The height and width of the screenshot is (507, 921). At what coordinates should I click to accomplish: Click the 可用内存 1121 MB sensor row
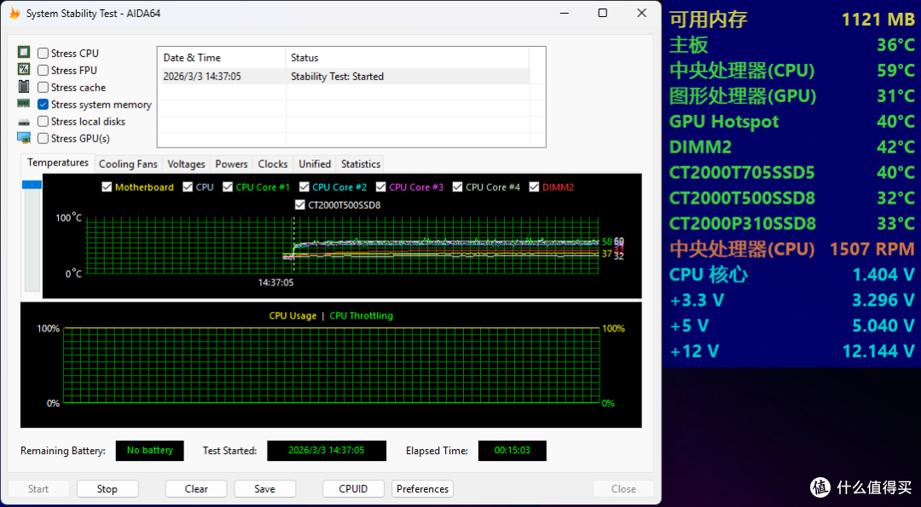(791, 20)
